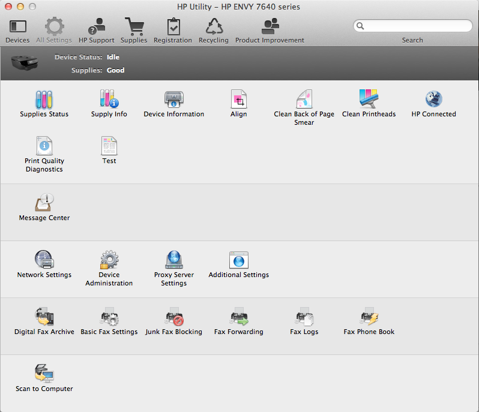Open Device Information

173,100
